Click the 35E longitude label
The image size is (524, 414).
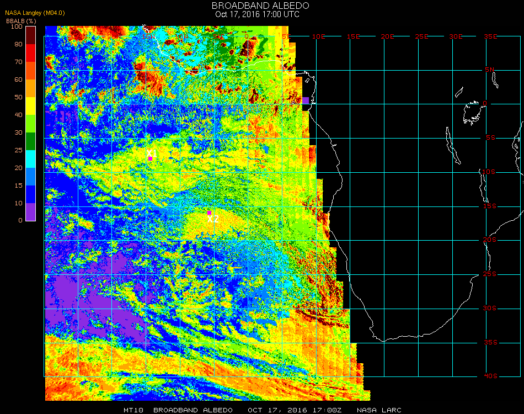coord(490,36)
